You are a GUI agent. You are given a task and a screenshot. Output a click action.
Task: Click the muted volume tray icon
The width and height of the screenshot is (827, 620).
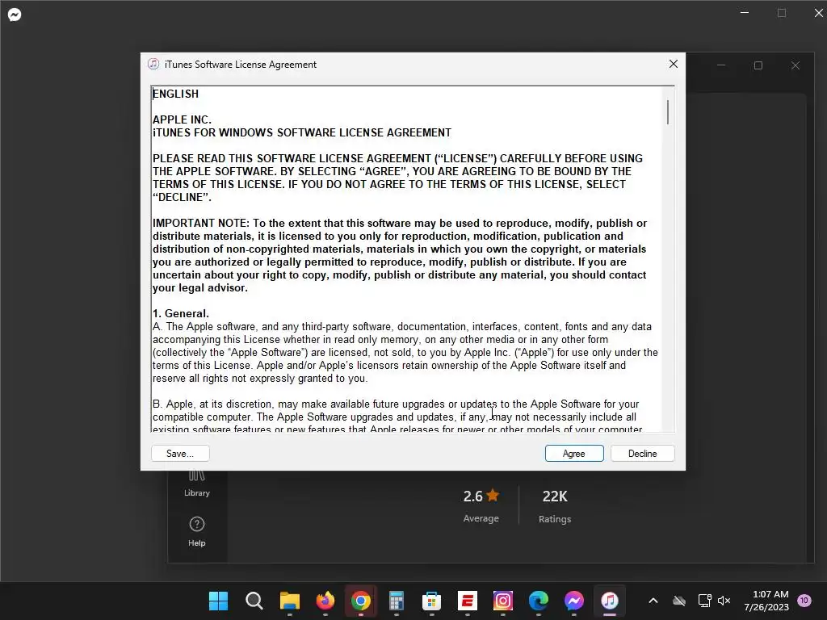click(724, 601)
